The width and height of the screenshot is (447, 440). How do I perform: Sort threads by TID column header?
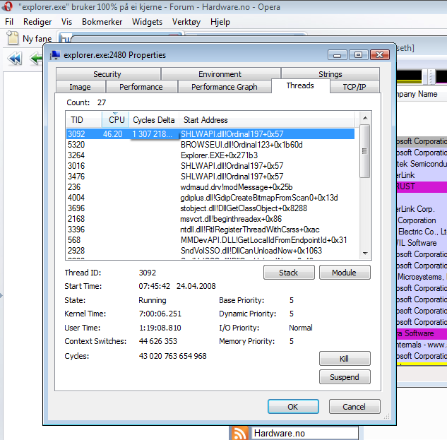coord(84,120)
